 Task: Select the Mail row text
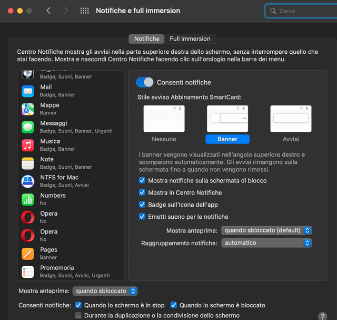point(46,87)
